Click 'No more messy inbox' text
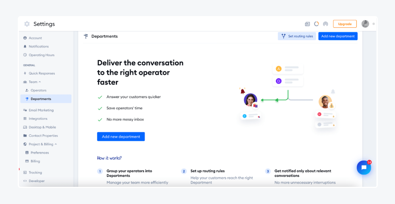 click(x=125, y=119)
